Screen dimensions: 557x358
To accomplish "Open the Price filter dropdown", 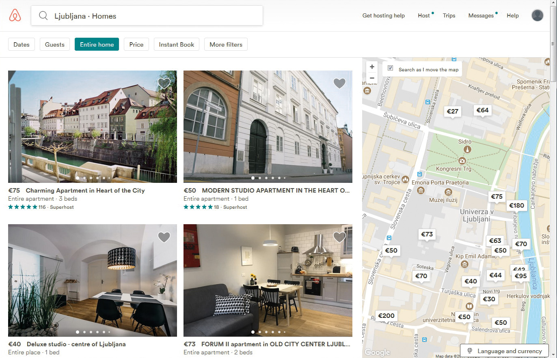I will click(x=136, y=45).
